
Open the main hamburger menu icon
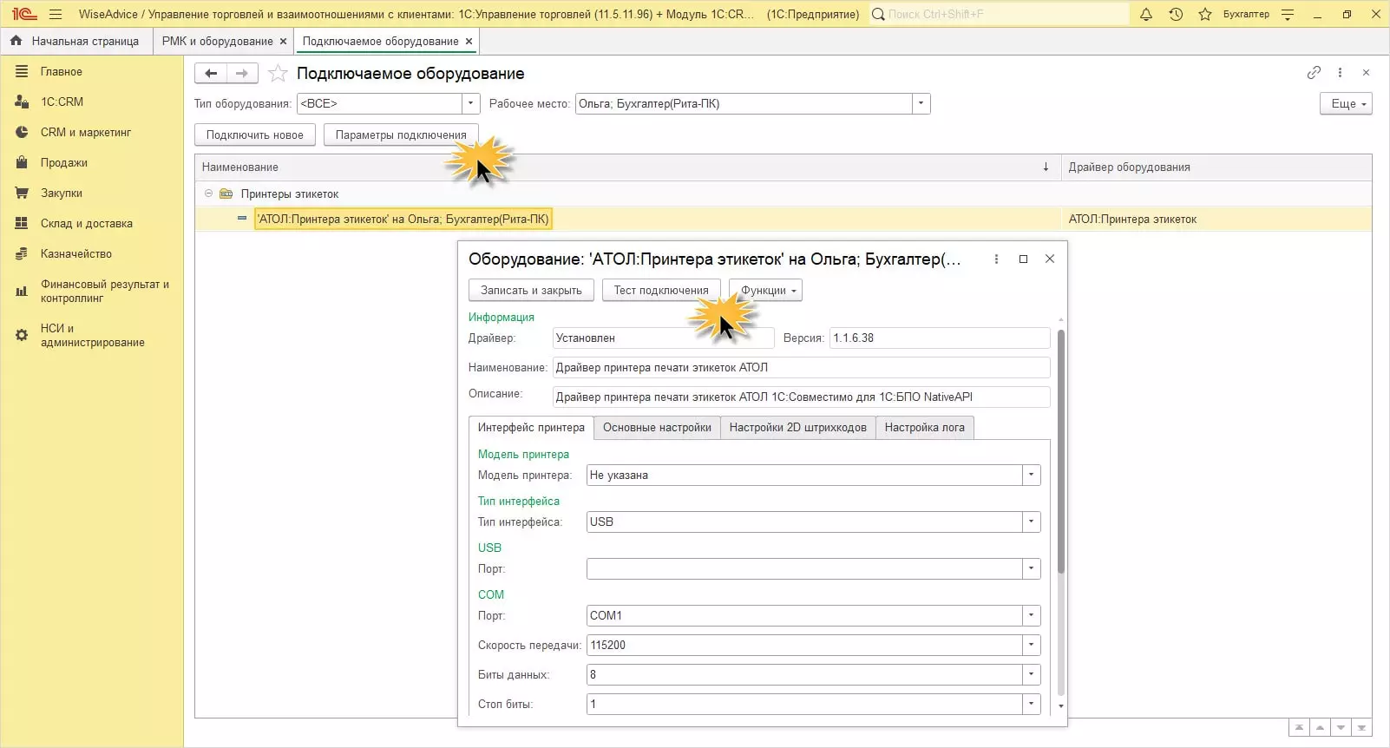(56, 14)
